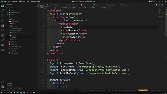The height and width of the screenshot is (94, 167).
Task: Click the Prettier status bar item
Action: (159, 90)
